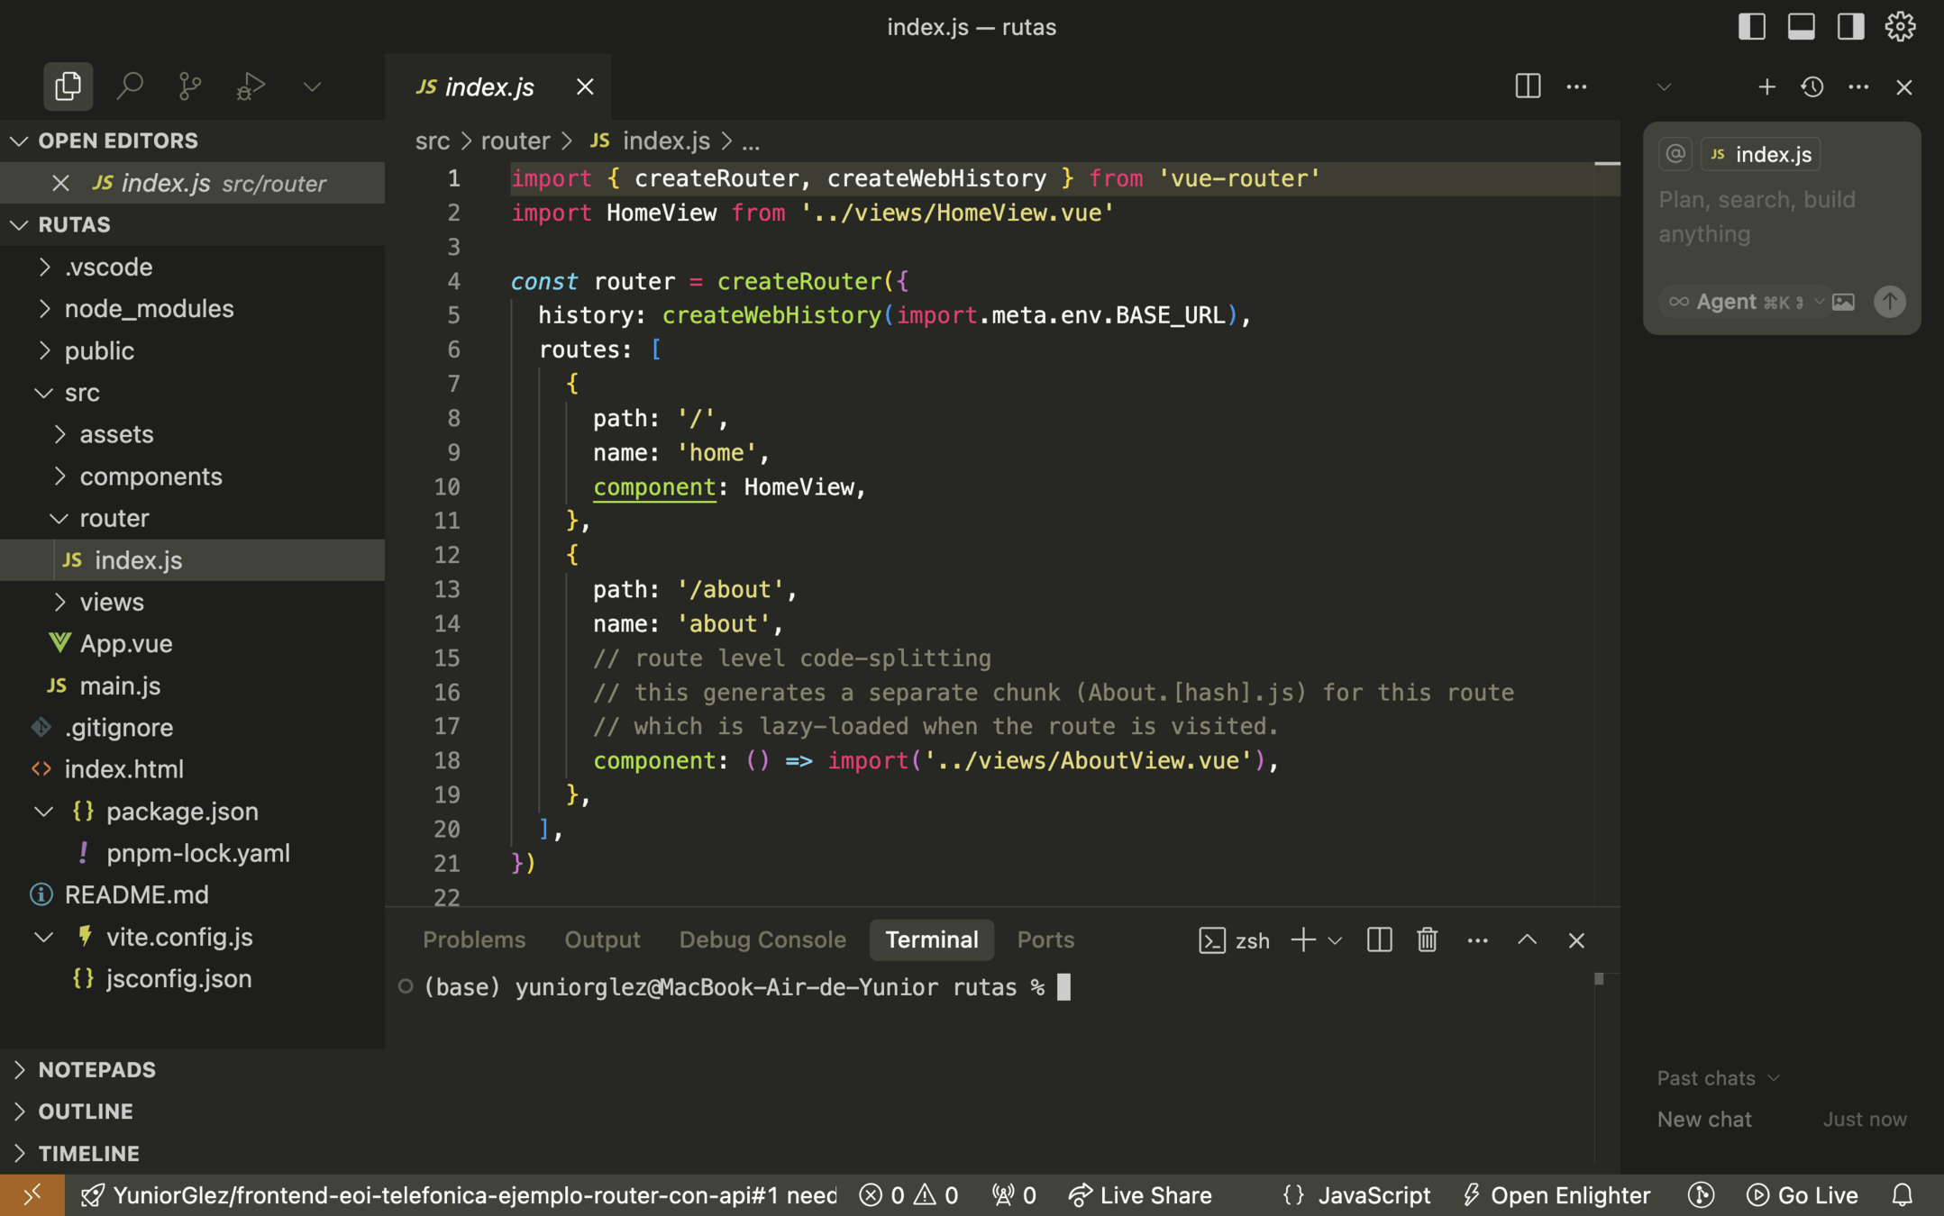Switch to the Problems tab
Screen dimensions: 1944x1216
click(474, 939)
